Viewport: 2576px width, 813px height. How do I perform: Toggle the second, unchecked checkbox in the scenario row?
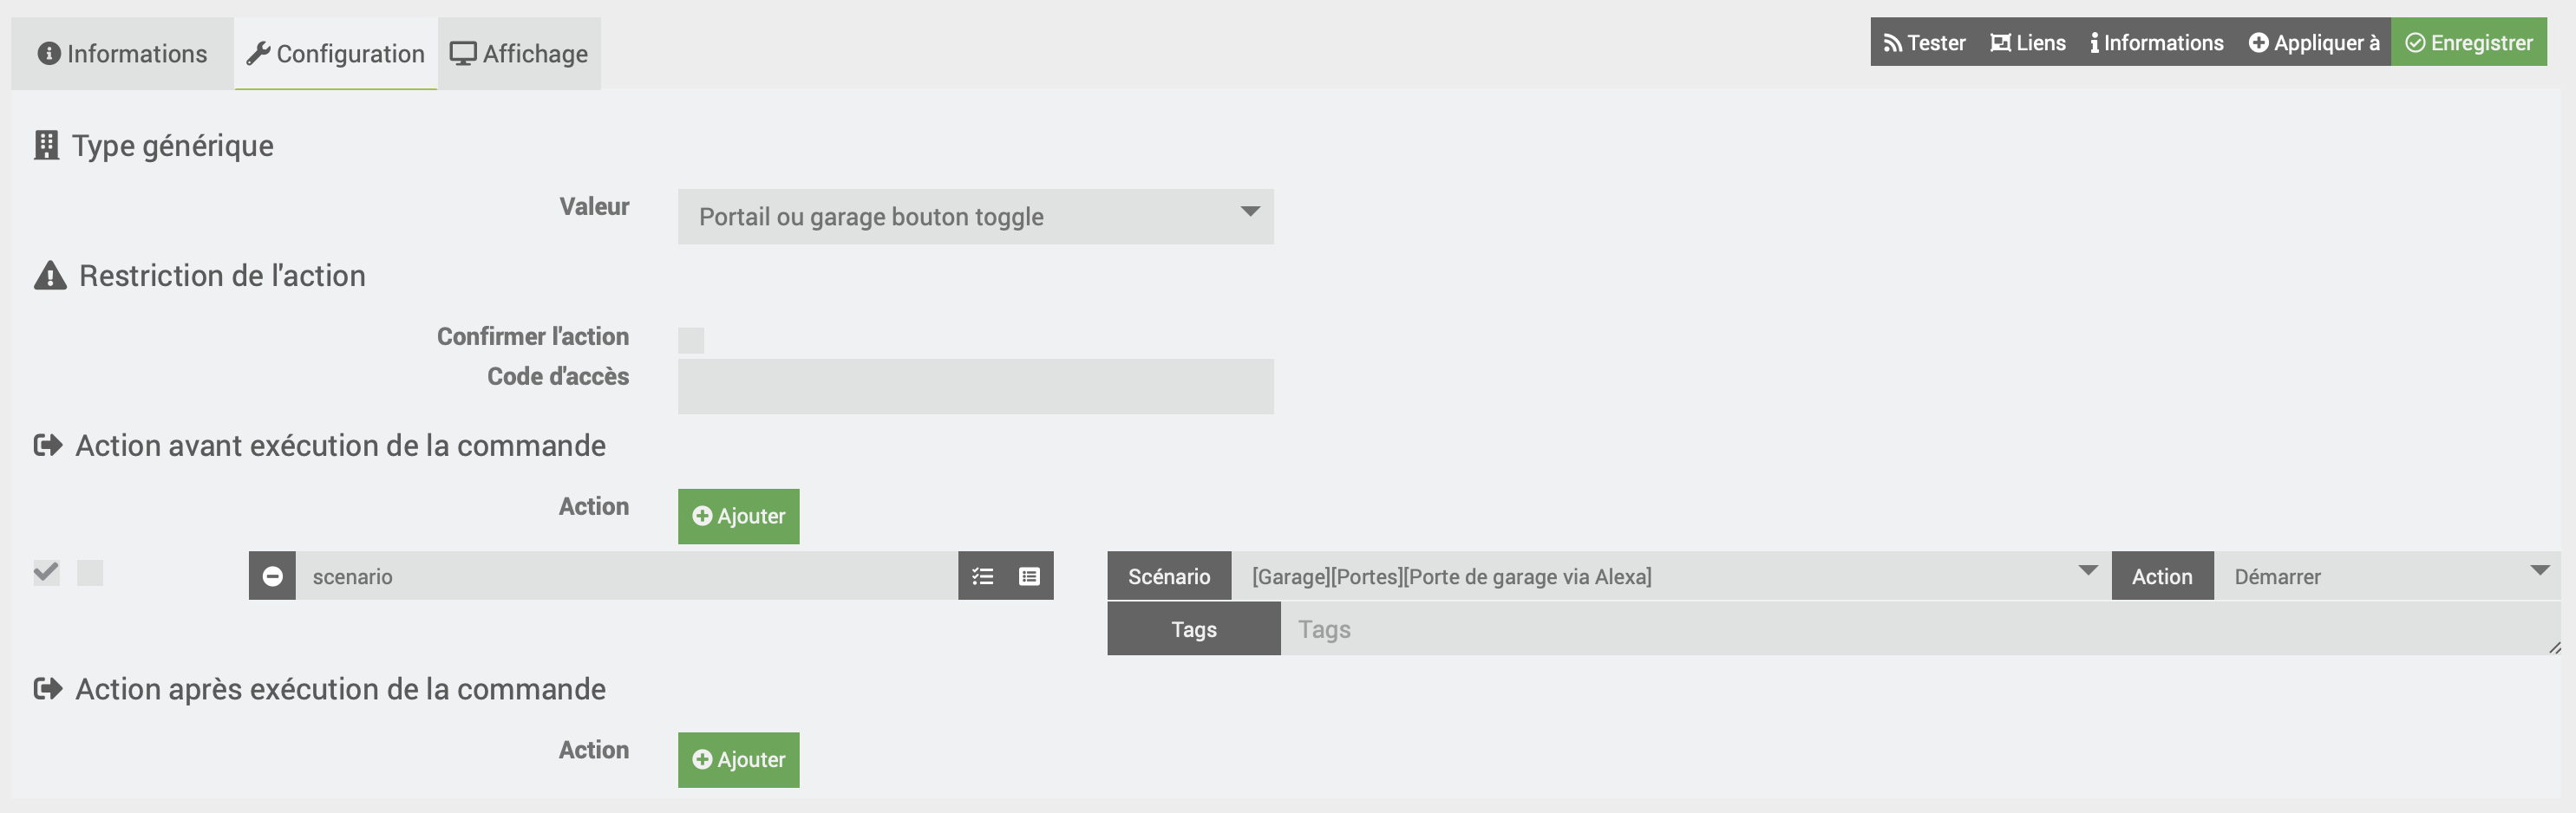[90, 573]
